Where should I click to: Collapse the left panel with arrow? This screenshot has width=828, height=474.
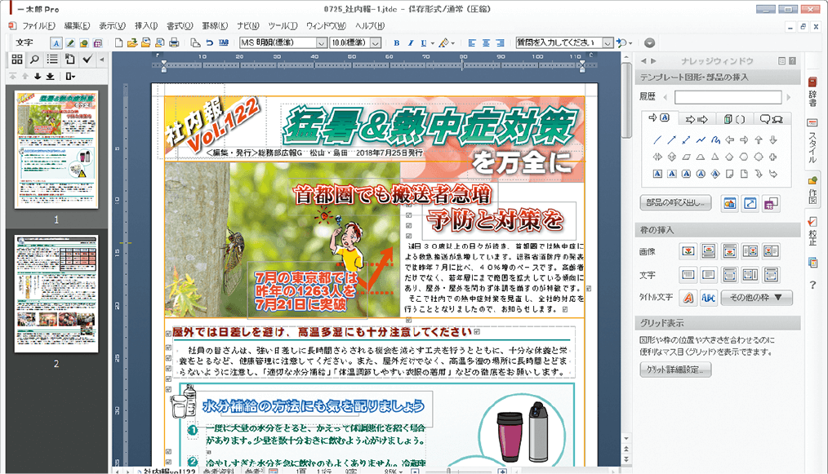[101, 60]
